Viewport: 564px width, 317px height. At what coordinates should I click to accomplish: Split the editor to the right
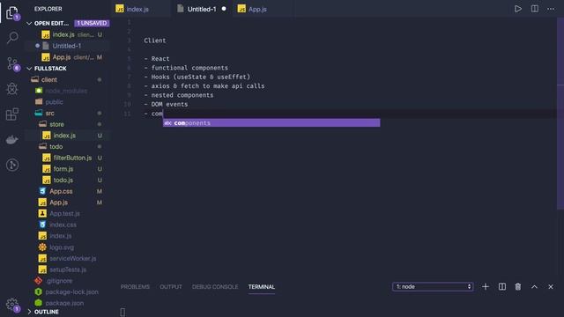[535, 9]
